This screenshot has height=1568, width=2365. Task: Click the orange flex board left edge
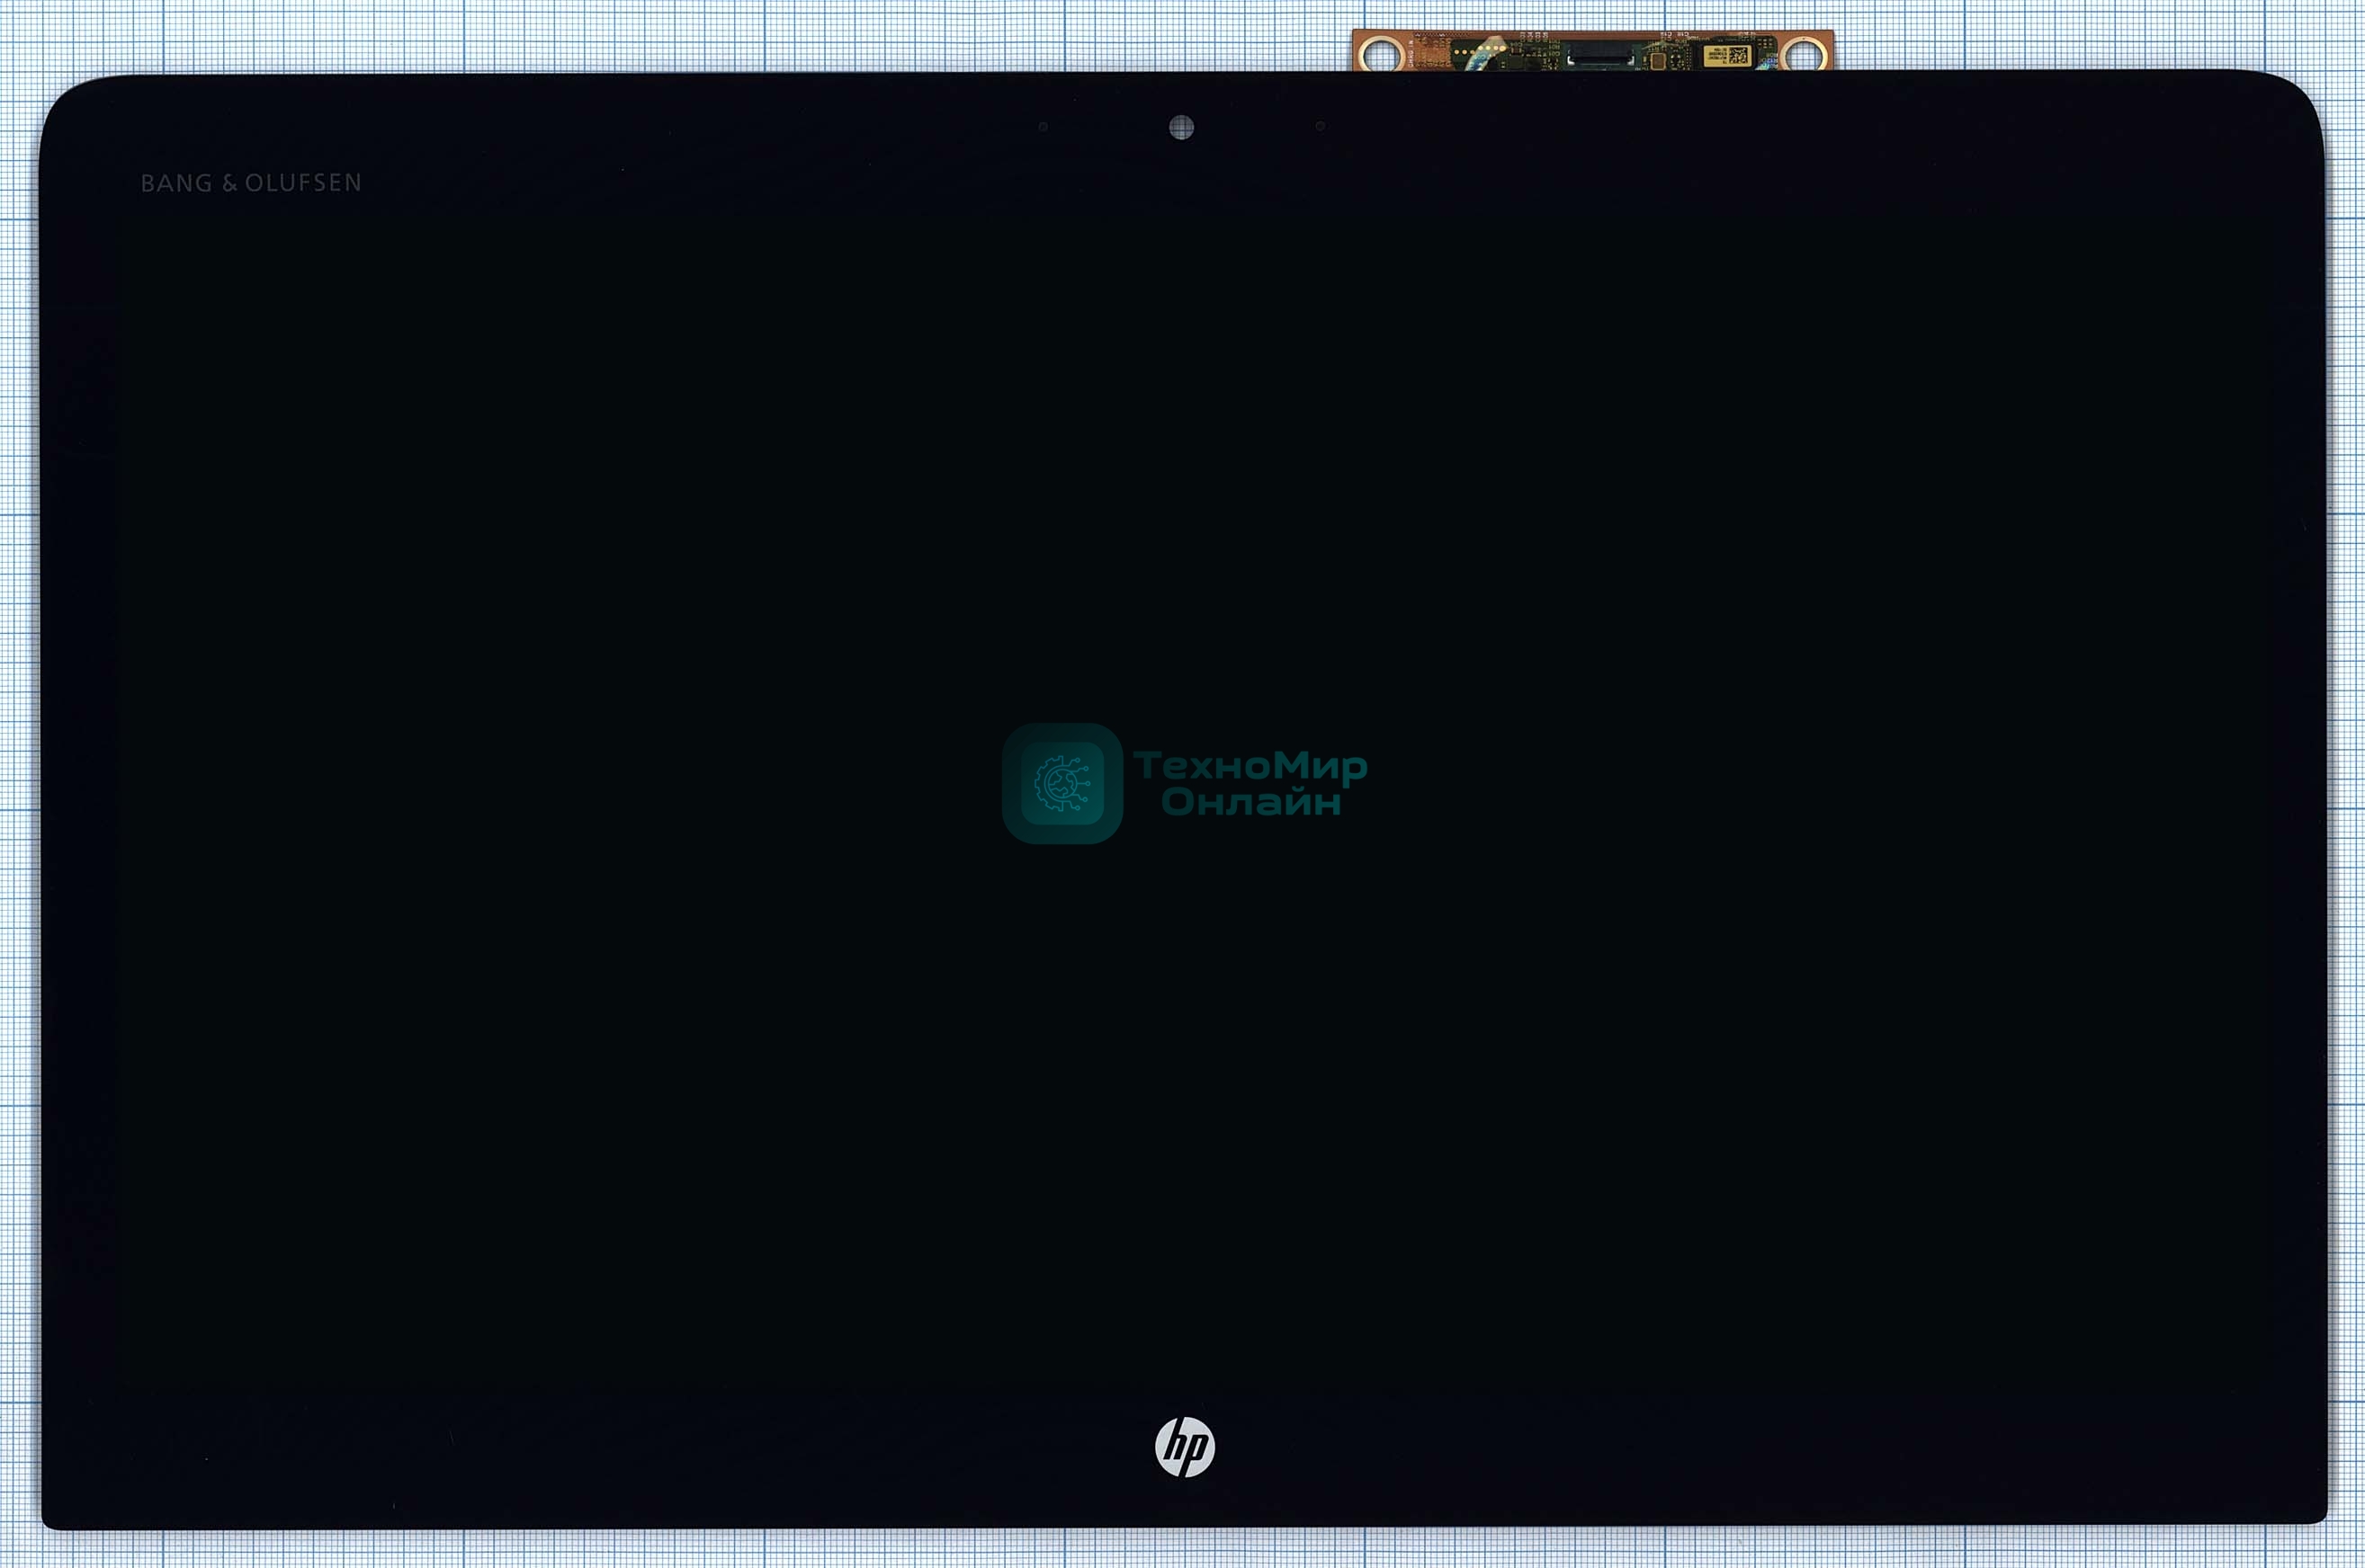(1357, 50)
